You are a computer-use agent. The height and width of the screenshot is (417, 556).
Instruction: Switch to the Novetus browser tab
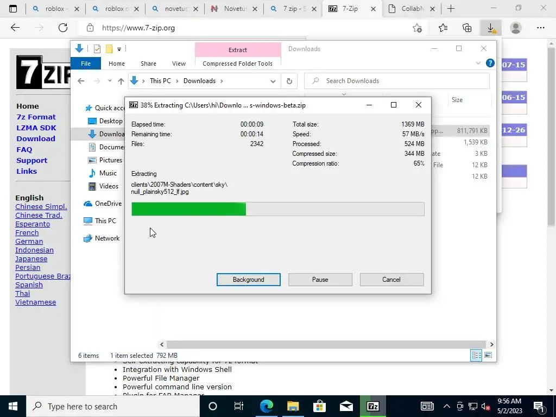[234, 9]
